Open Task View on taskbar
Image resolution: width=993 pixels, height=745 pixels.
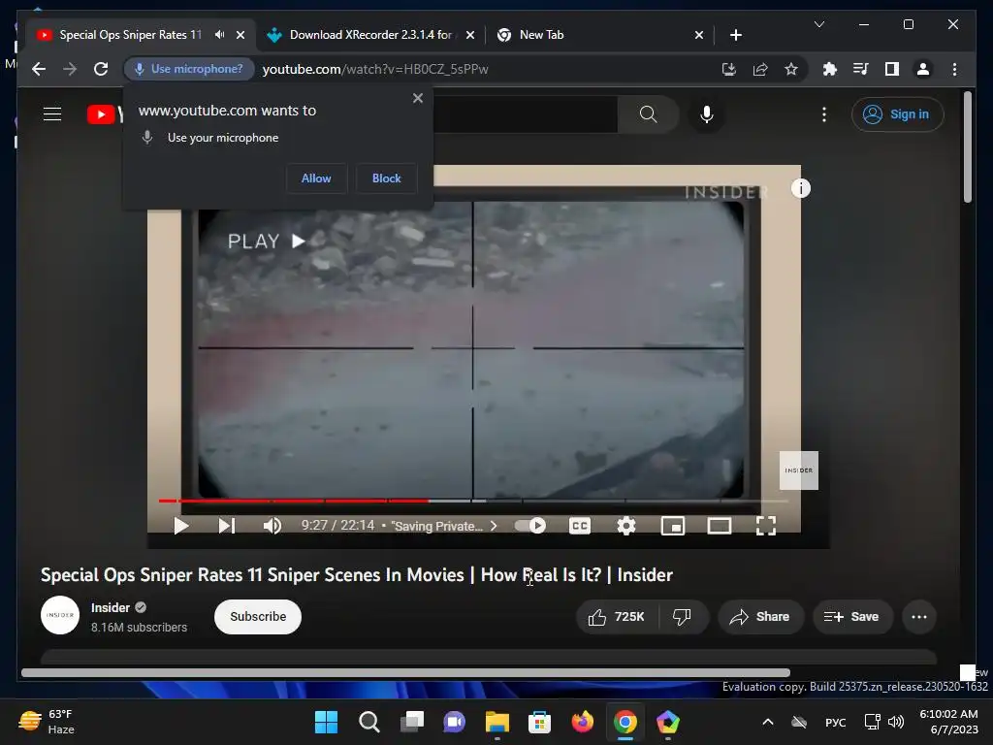(411, 722)
